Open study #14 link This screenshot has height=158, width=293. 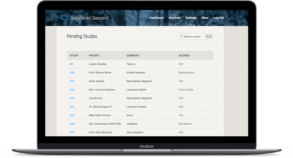point(72,107)
